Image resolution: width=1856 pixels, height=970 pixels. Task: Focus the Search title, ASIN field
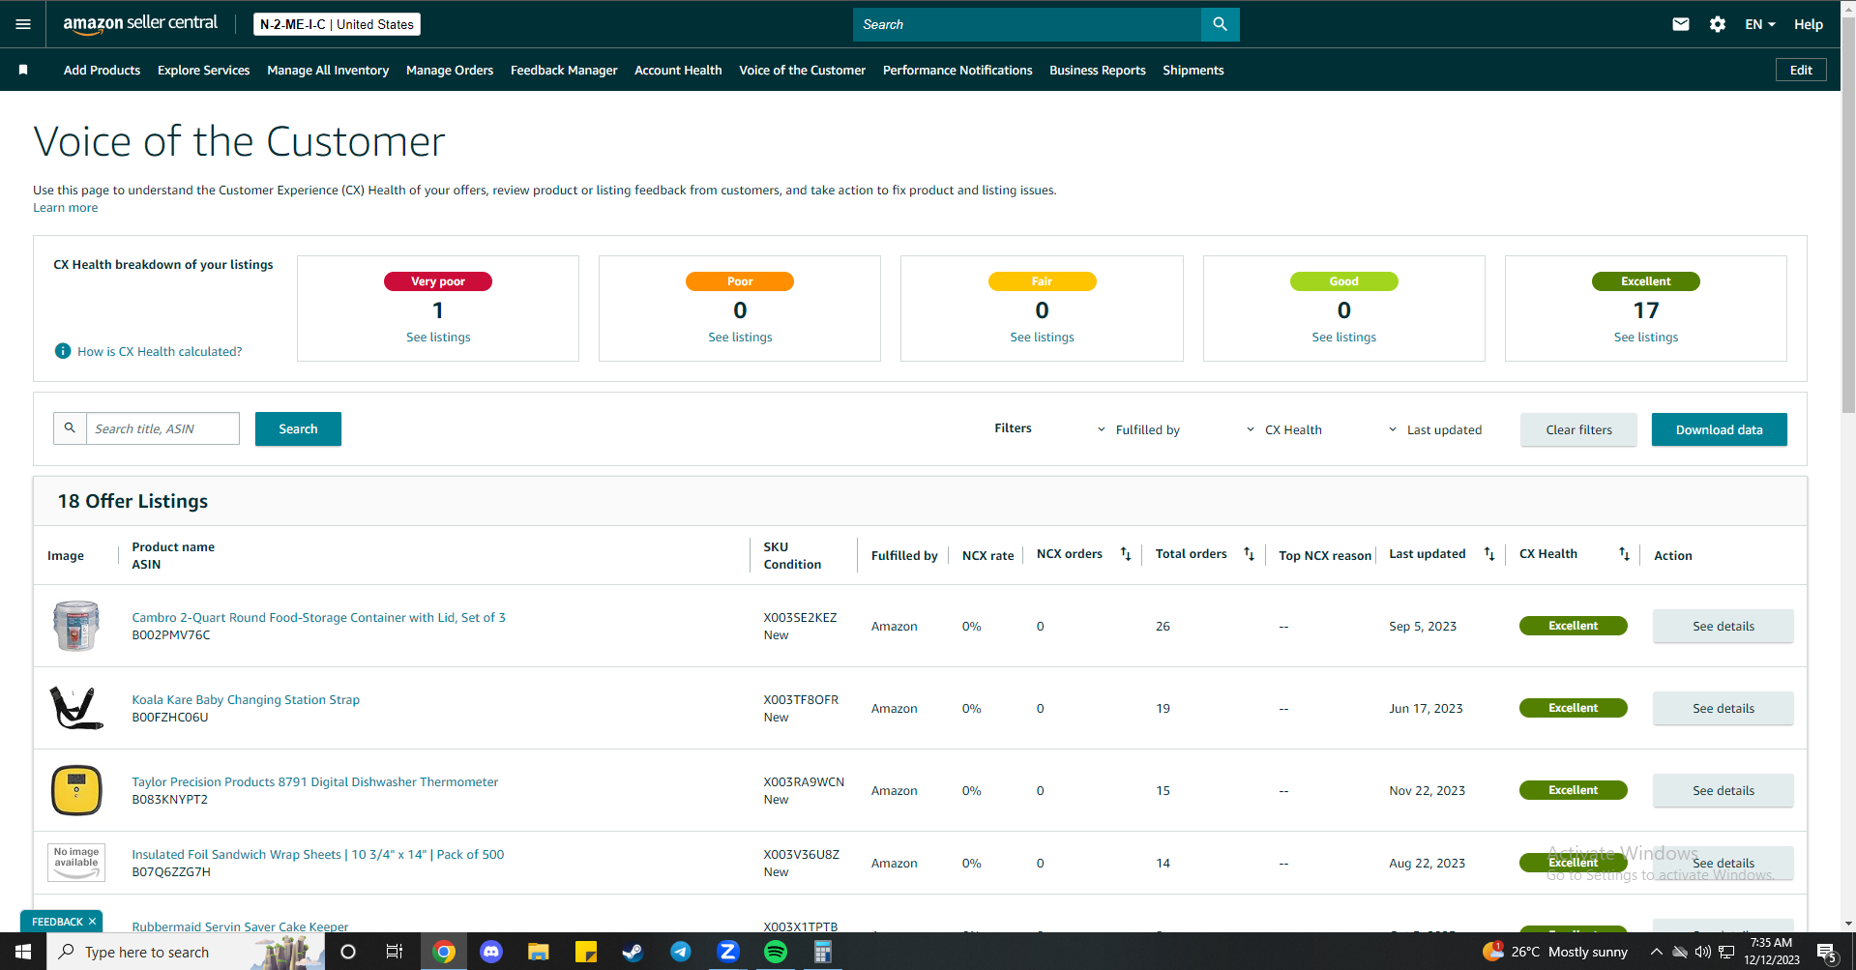point(162,428)
